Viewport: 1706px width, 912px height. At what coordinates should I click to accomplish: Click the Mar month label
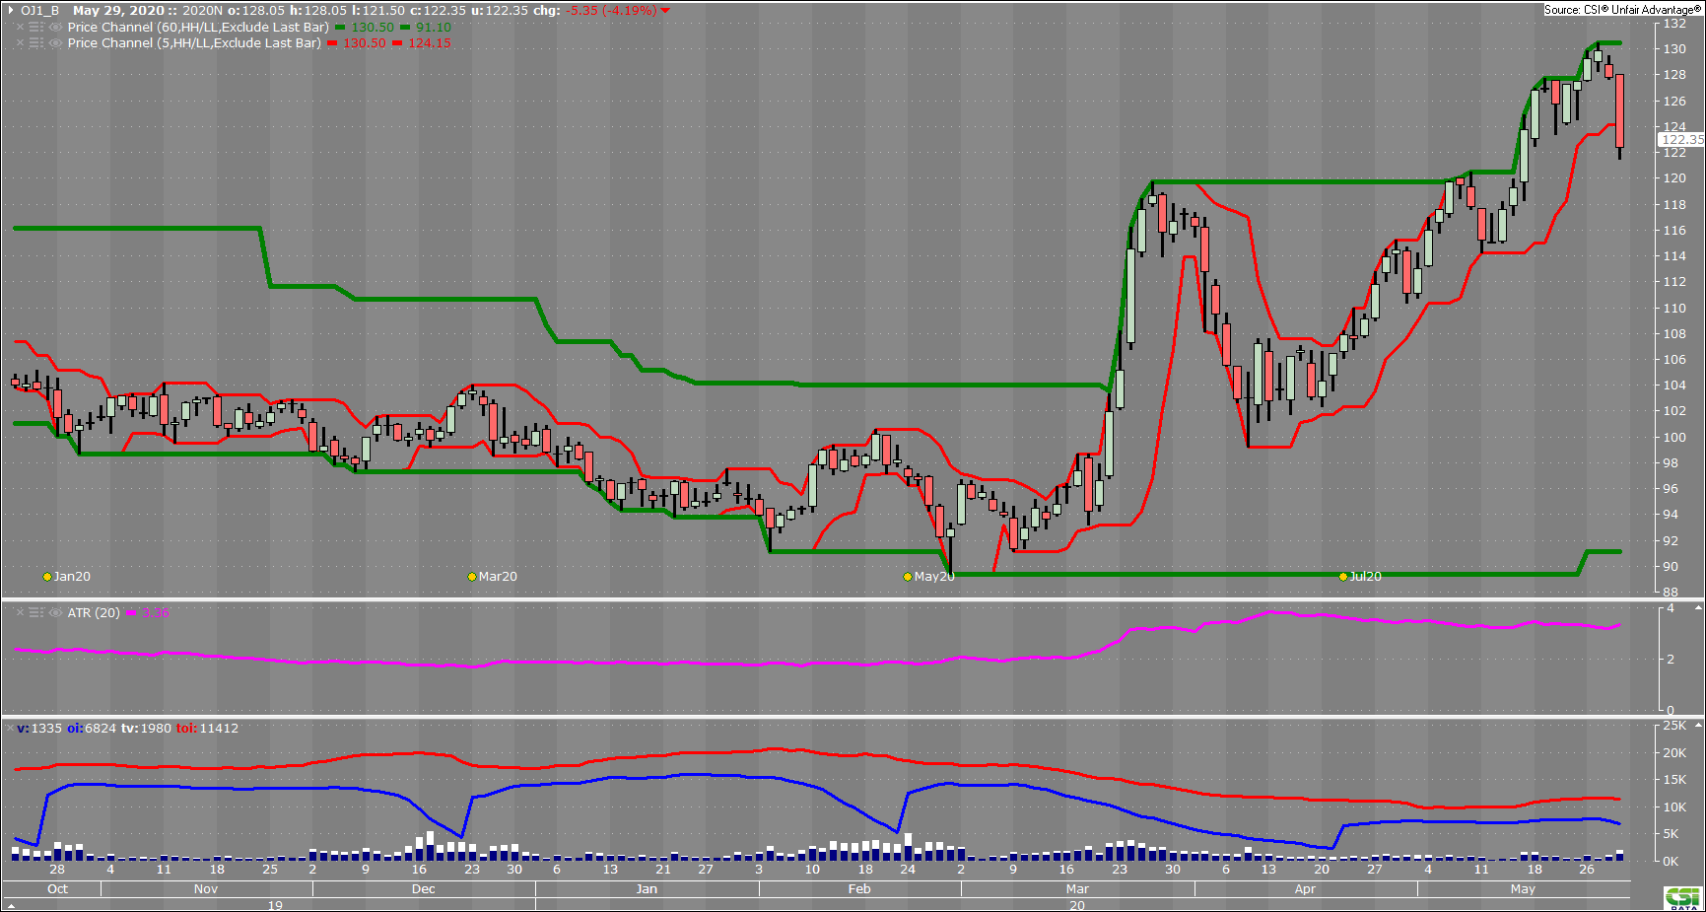(1077, 889)
